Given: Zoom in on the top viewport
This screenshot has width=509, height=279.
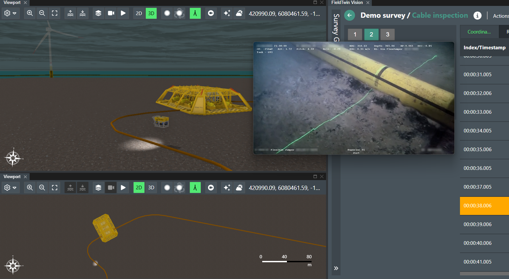Looking at the screenshot, I should tap(30, 13).
